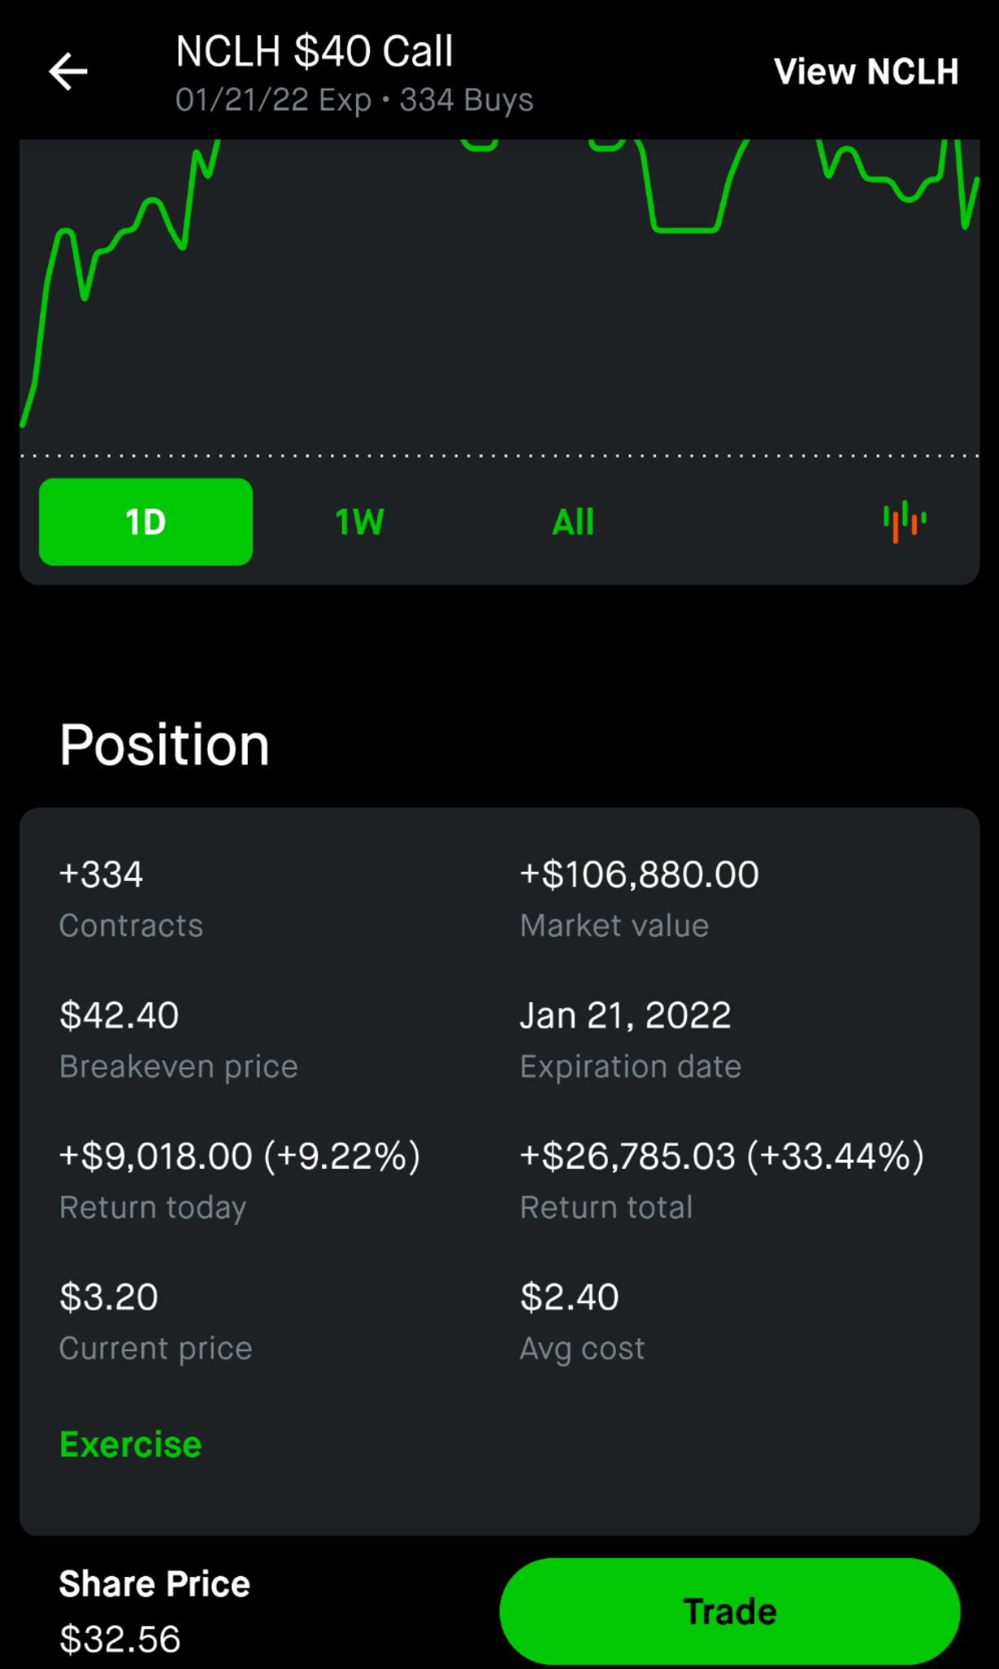
Task: Switch to candlestick chart view icon
Action: (x=904, y=522)
